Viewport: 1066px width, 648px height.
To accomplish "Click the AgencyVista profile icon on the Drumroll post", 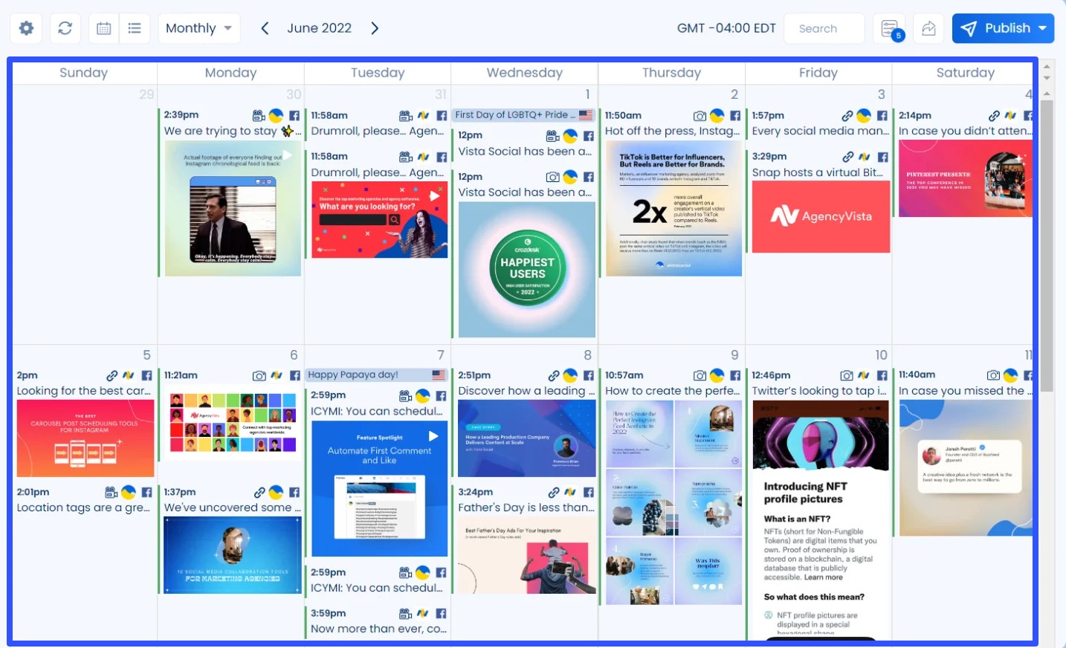I will pos(424,115).
